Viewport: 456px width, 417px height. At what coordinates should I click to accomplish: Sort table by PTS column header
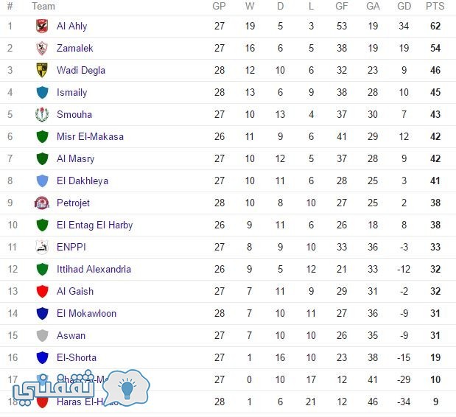(x=435, y=6)
